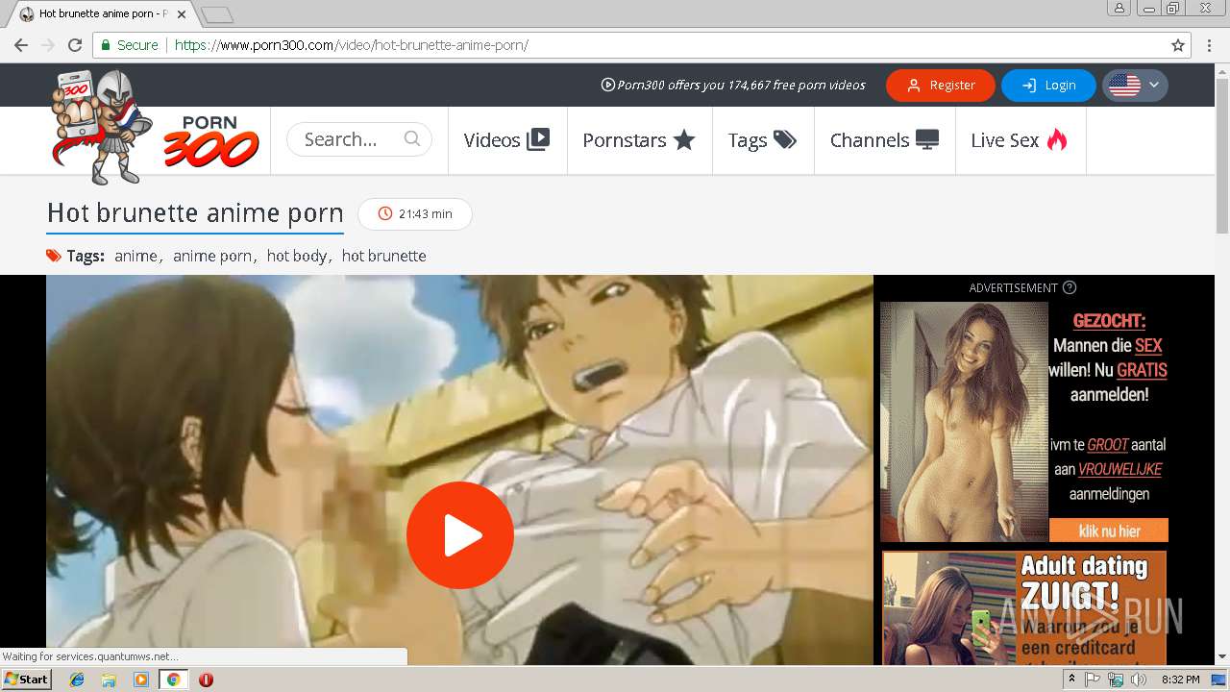The width and height of the screenshot is (1230, 692).
Task: Open the Videos menu item
Action: (506, 140)
